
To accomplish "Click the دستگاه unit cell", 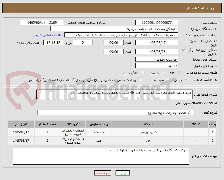I will pyautogui.click(x=99, y=132).
